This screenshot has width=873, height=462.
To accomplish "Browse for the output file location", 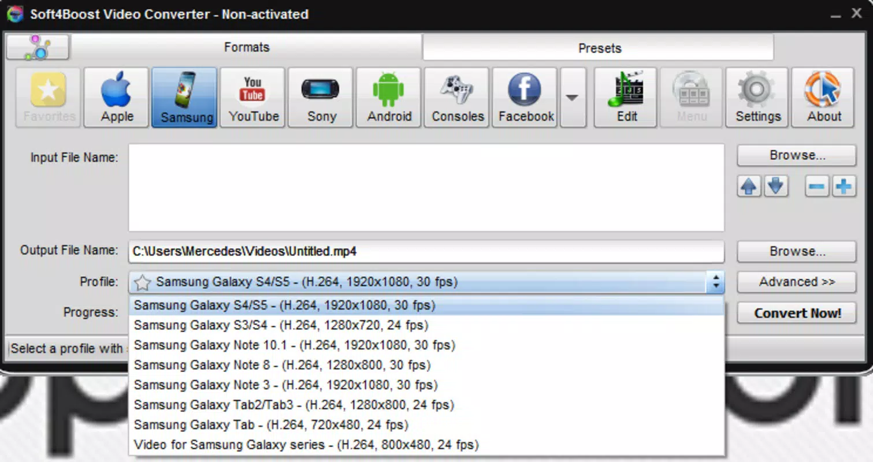I will click(797, 252).
